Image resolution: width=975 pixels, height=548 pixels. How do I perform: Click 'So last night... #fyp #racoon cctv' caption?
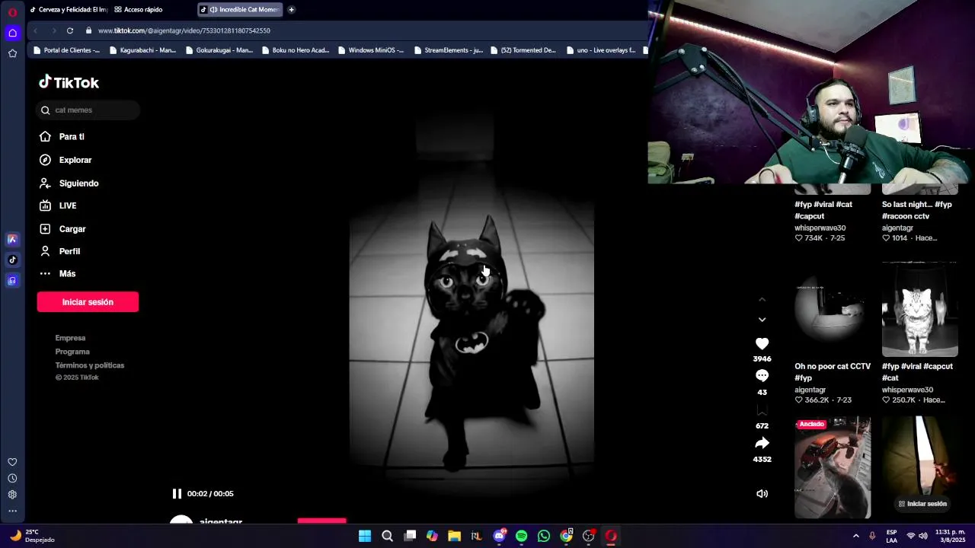pyautogui.click(x=917, y=210)
